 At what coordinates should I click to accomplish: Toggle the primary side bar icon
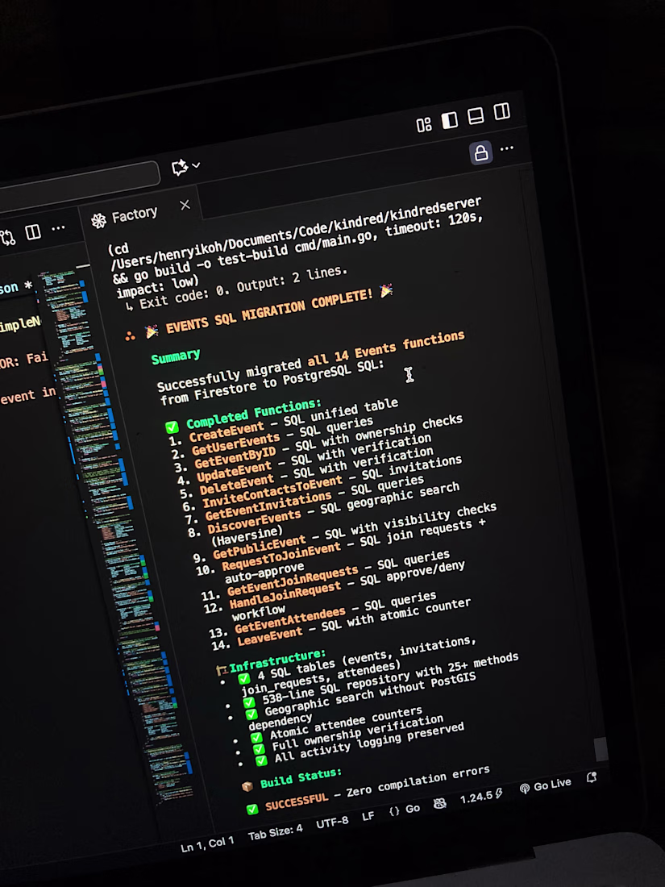coord(450,120)
